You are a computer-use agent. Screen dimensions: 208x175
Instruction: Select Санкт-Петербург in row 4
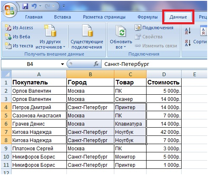90,107
